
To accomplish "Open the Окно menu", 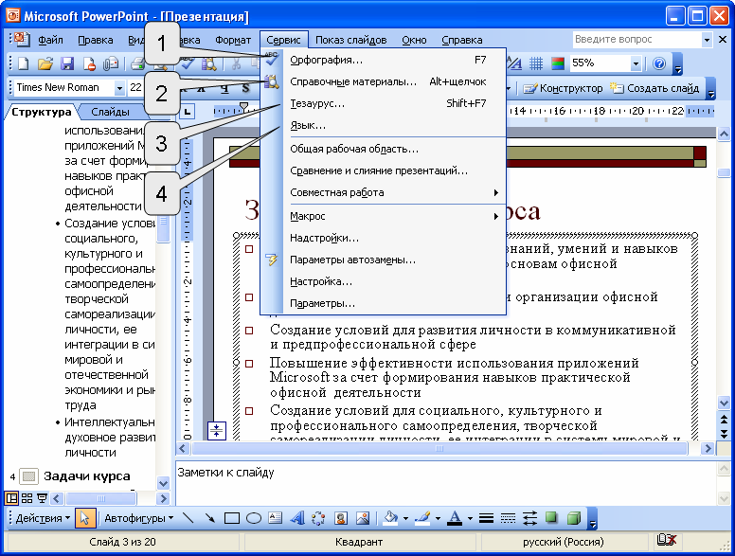I will click(414, 40).
